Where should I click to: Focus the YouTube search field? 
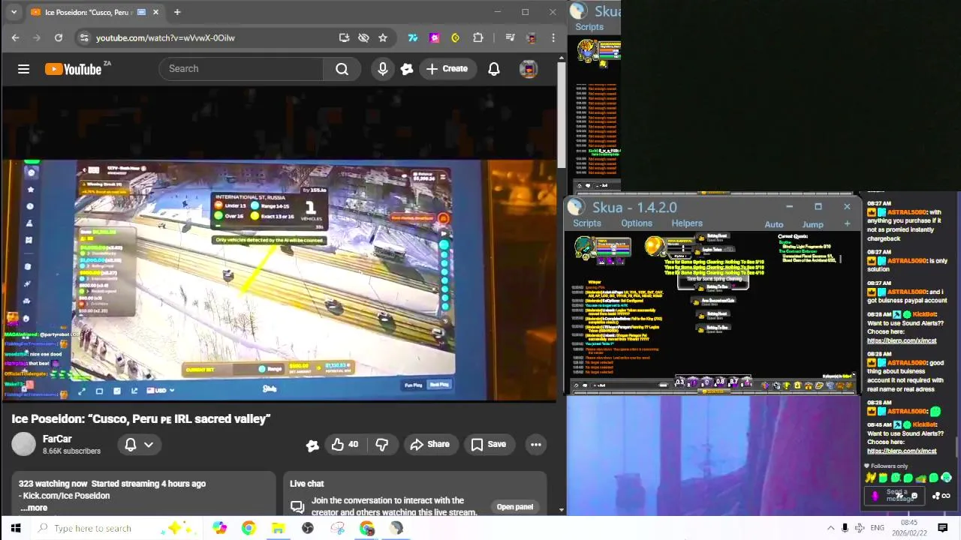(x=241, y=69)
